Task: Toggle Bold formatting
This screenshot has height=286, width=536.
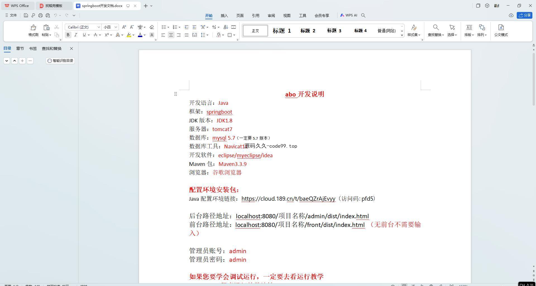Action: (68, 35)
